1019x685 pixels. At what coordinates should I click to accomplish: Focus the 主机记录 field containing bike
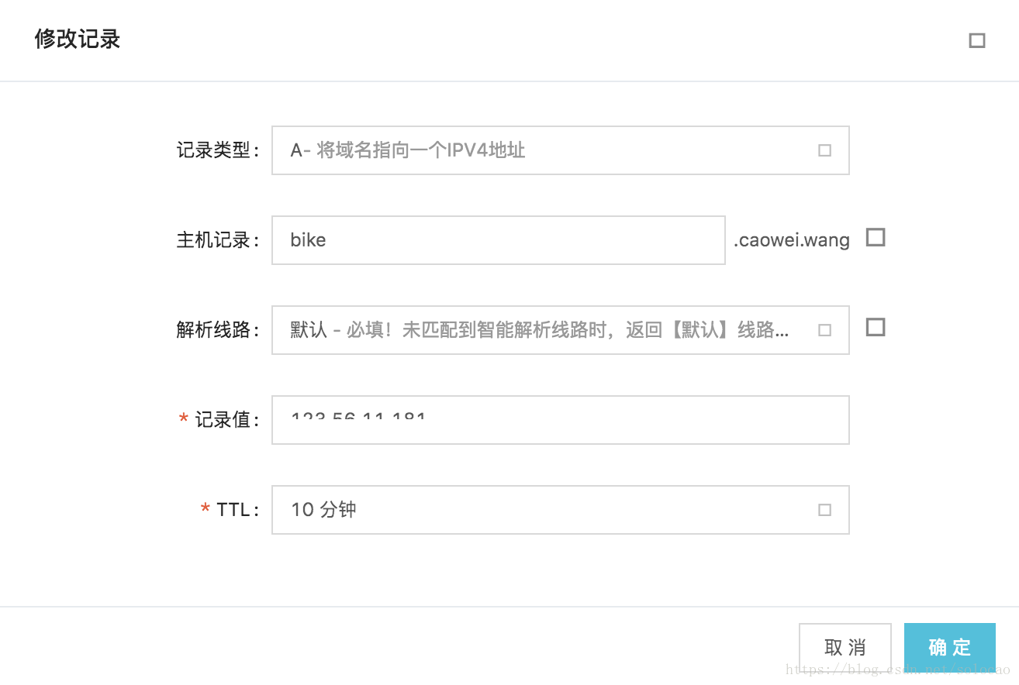click(x=499, y=240)
